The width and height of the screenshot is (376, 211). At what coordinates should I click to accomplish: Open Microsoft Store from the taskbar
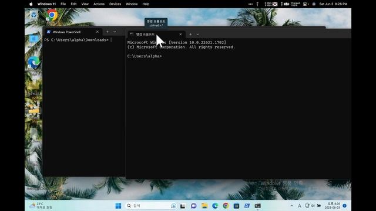(236, 206)
